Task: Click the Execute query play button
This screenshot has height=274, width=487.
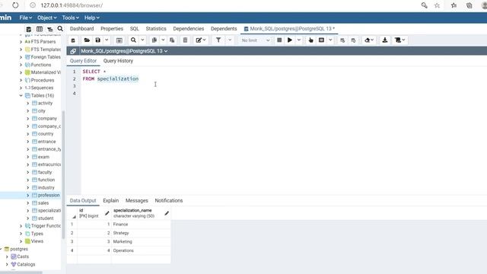Action: click(290, 40)
